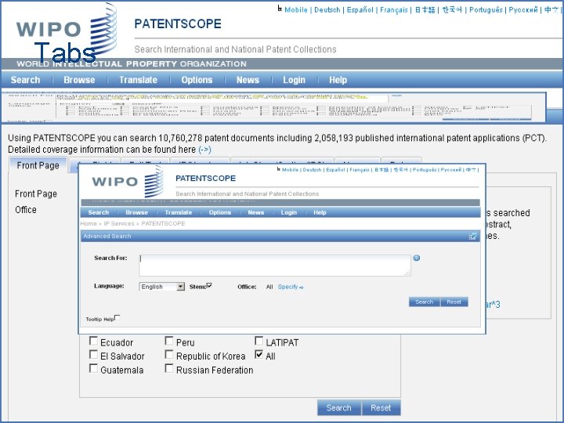Screen dimensions: 564x423
Task: Switch to Korean 한국어 on main page header
Action: click(x=452, y=9)
